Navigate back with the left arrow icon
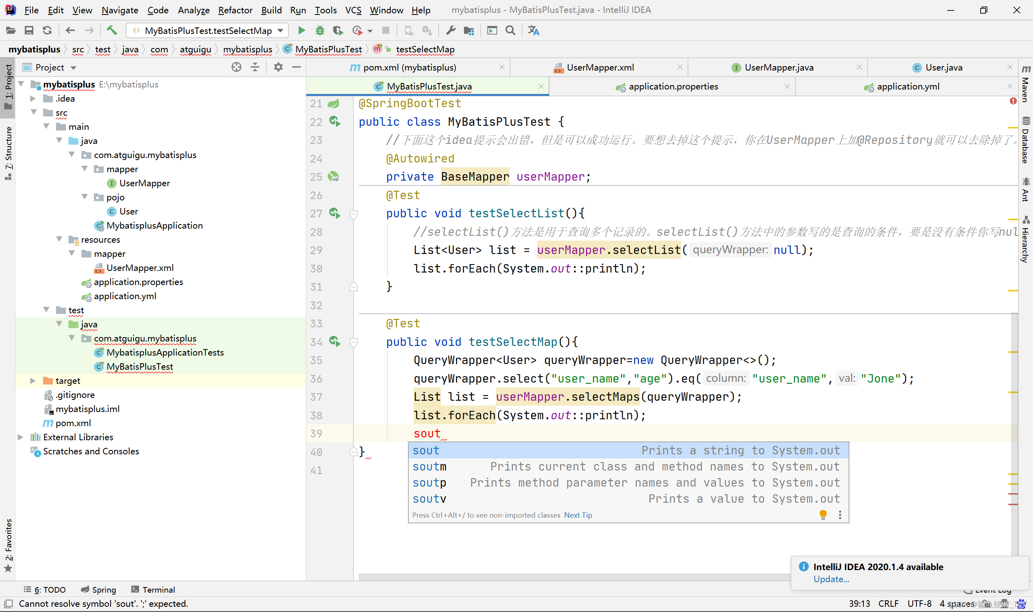 click(x=70, y=30)
